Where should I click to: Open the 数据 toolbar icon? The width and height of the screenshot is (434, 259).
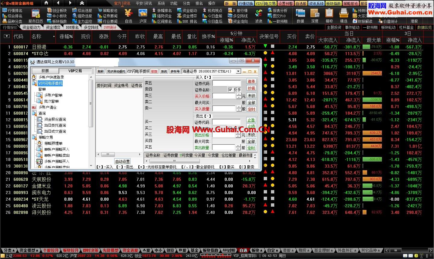pos(300,14)
